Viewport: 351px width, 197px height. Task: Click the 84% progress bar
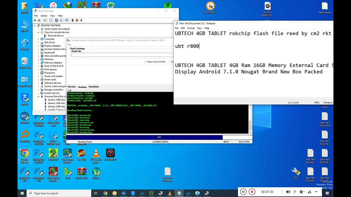[159, 137]
